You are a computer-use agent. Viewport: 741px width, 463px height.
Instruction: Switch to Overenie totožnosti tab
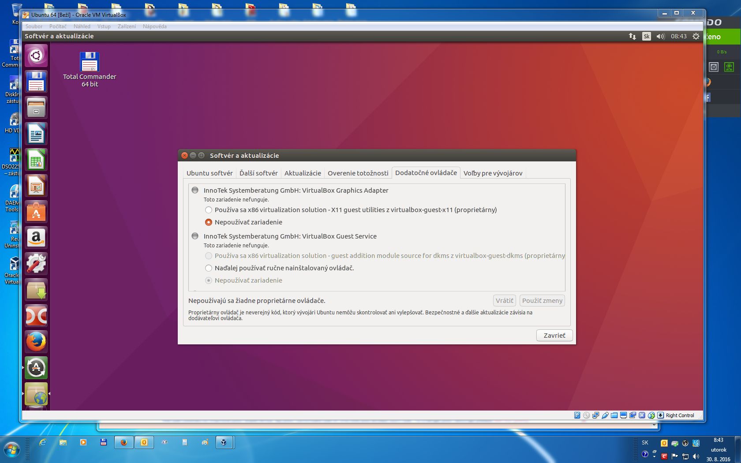tap(358, 173)
